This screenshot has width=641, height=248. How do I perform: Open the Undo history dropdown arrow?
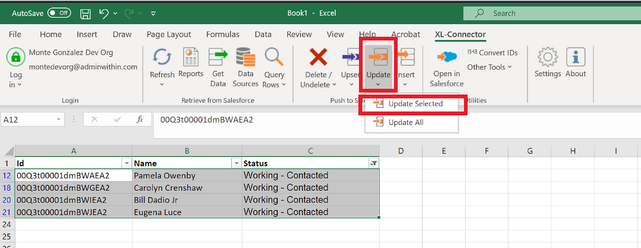115,14
